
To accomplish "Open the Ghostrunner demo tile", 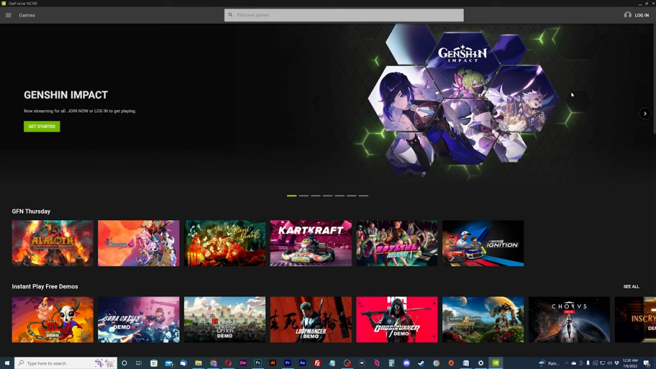I will coord(397,320).
